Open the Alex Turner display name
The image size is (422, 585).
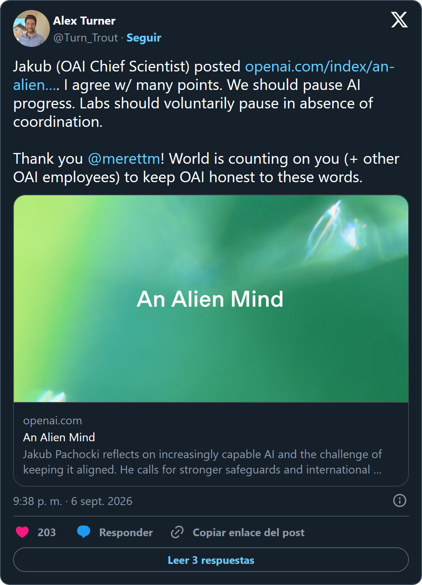[84, 21]
